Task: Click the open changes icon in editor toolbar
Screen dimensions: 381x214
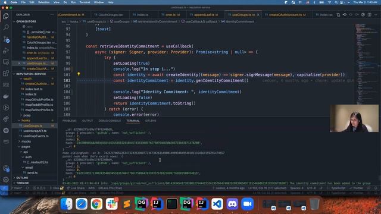Action: point(338,15)
